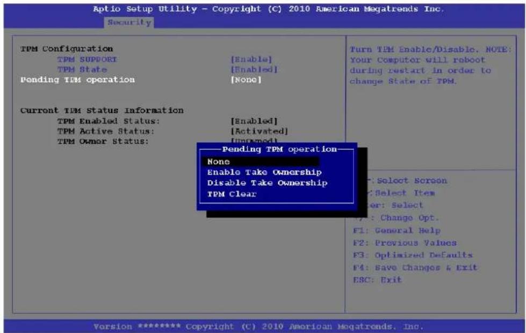Choose Enable Take Ownership option
The image size is (526, 333).
tap(264, 172)
